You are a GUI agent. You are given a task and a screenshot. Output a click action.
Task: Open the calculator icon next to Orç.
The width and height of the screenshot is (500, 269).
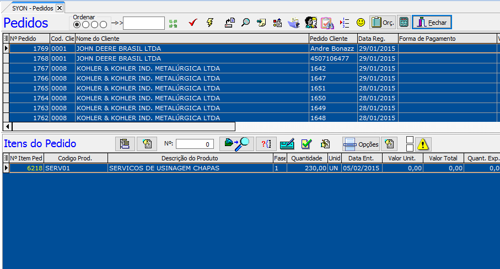pos(404,23)
